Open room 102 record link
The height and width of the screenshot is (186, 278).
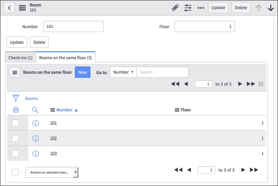(x=54, y=138)
